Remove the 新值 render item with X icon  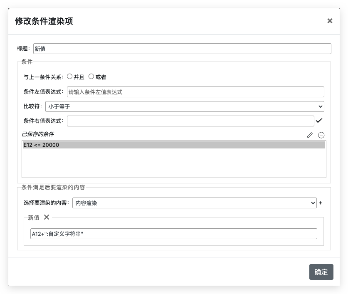(47, 217)
